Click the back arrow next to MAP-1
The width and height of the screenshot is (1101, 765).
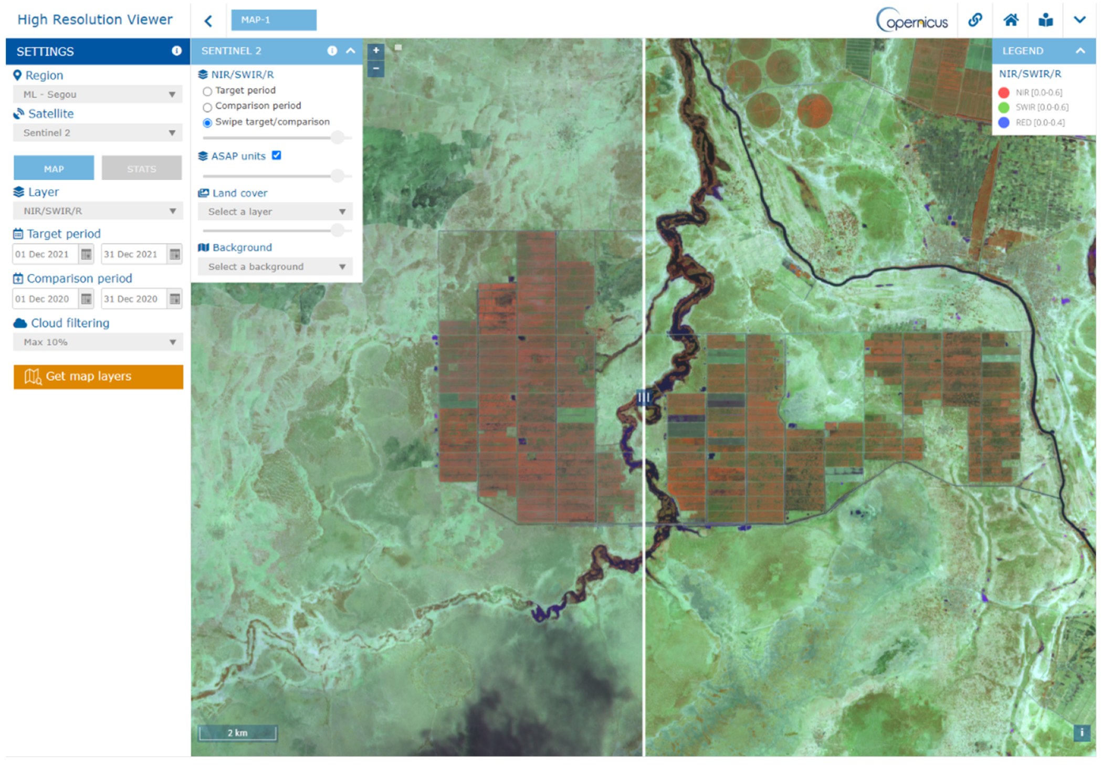tap(208, 21)
